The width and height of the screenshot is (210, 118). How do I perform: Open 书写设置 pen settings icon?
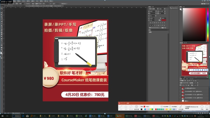point(181,107)
